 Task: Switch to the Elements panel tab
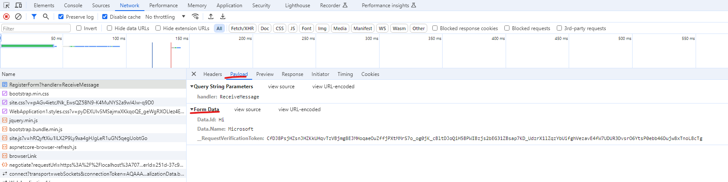click(x=44, y=6)
